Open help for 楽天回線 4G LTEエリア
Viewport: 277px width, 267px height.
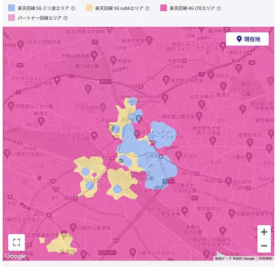219,8
